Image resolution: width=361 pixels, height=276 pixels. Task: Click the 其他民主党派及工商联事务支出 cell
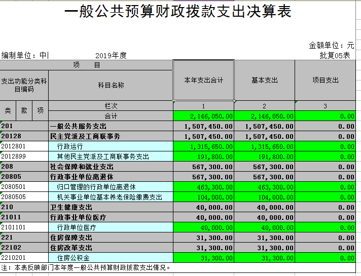[x=111, y=156]
